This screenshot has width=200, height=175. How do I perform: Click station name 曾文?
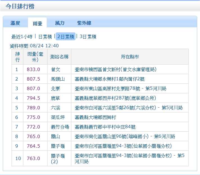coord(56,69)
